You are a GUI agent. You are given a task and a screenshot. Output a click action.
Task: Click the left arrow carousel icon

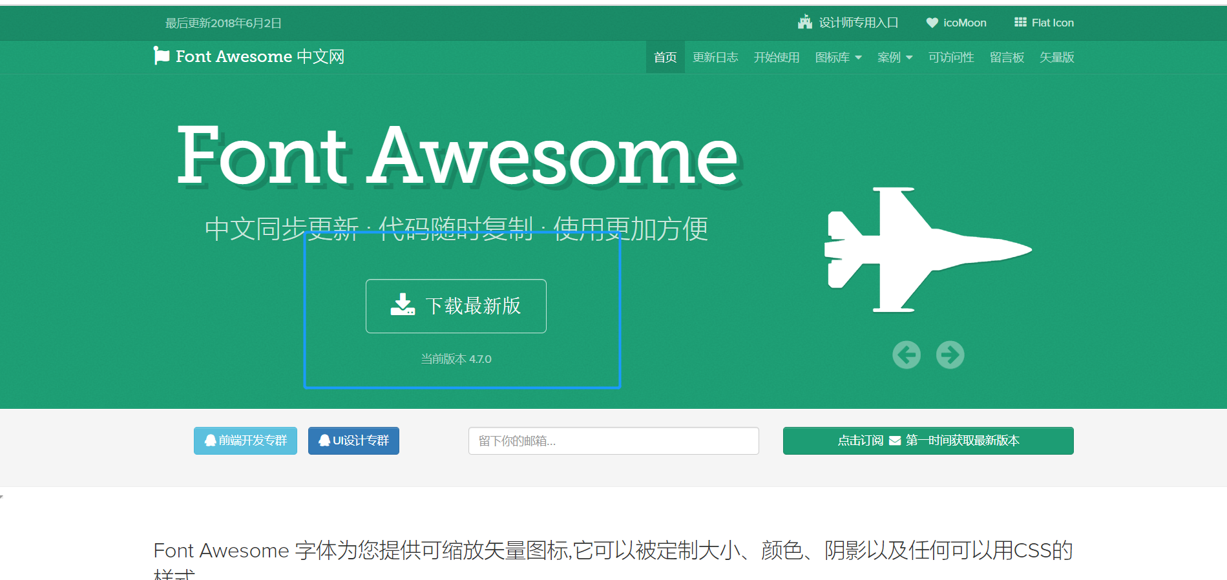(x=907, y=355)
